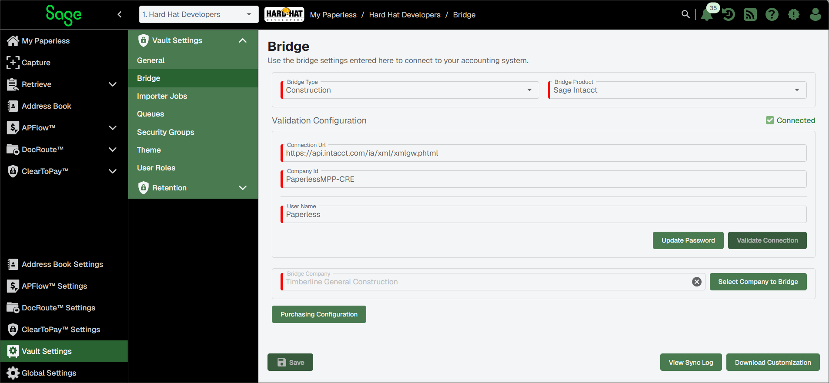
Task: Open the history clock icon
Action: (729, 14)
